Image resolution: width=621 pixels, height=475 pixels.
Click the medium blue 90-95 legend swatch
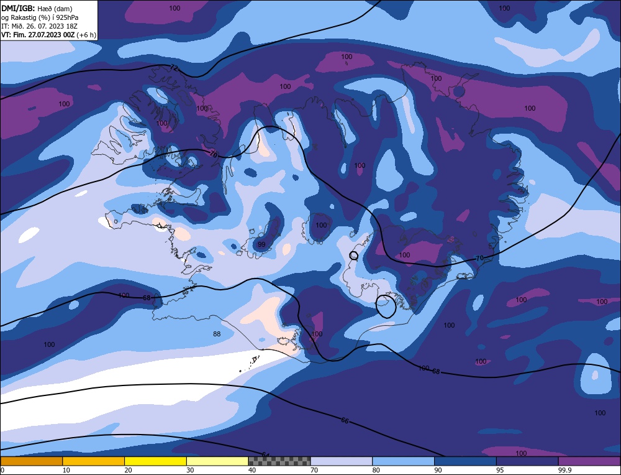coord(465,461)
